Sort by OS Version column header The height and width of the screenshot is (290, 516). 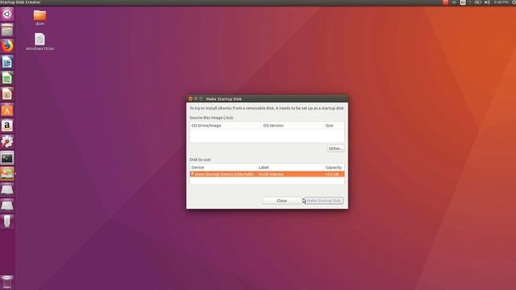tap(293, 126)
